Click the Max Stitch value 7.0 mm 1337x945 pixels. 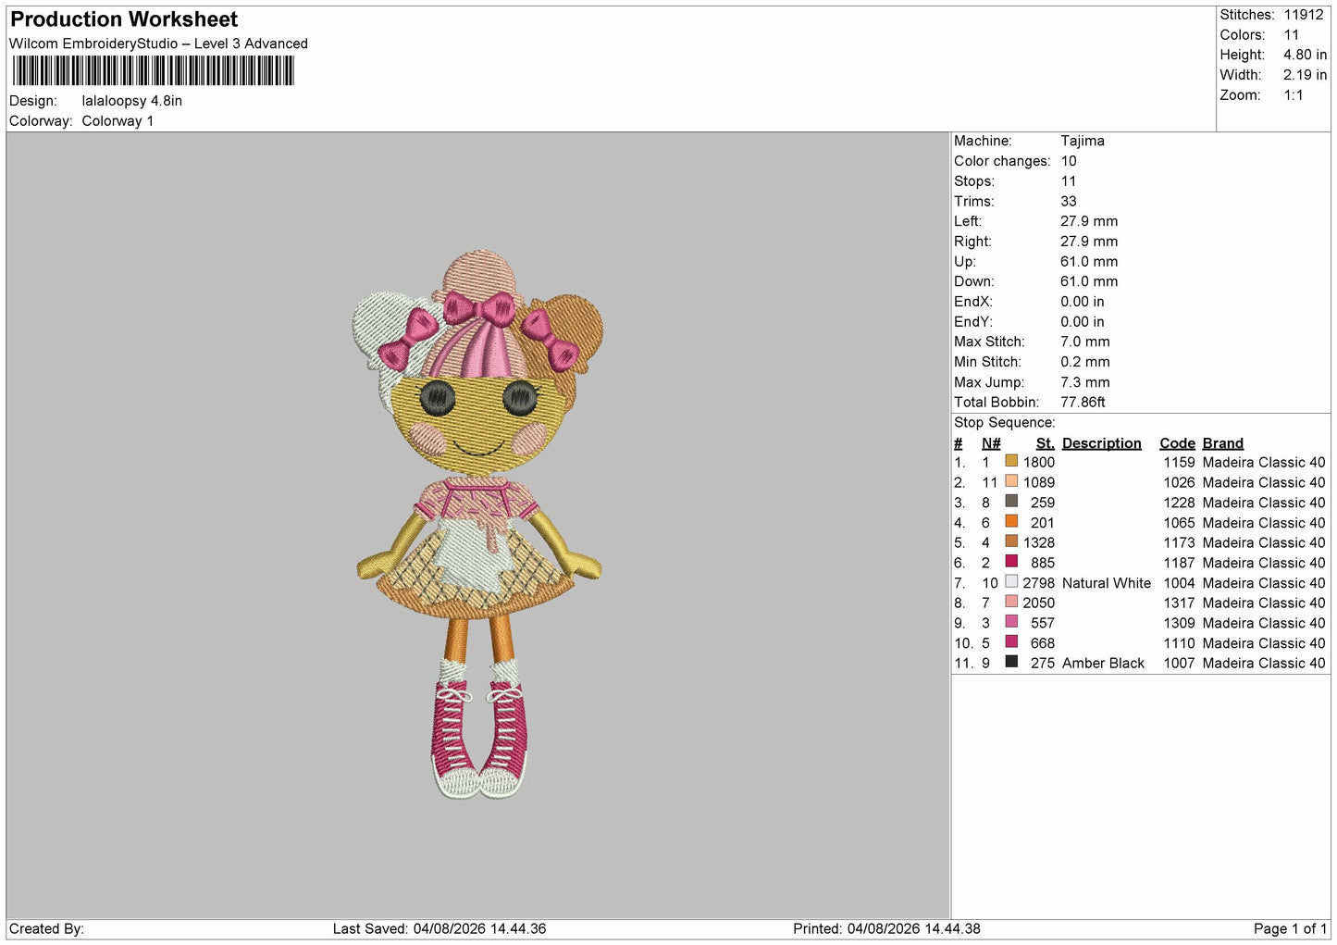tap(1085, 342)
